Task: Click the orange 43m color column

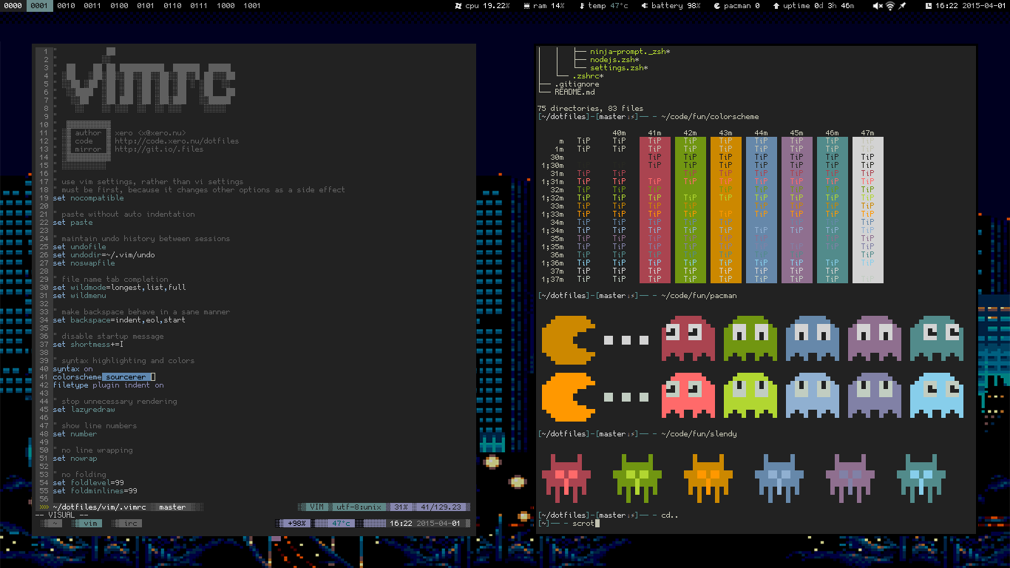Action: point(725,210)
